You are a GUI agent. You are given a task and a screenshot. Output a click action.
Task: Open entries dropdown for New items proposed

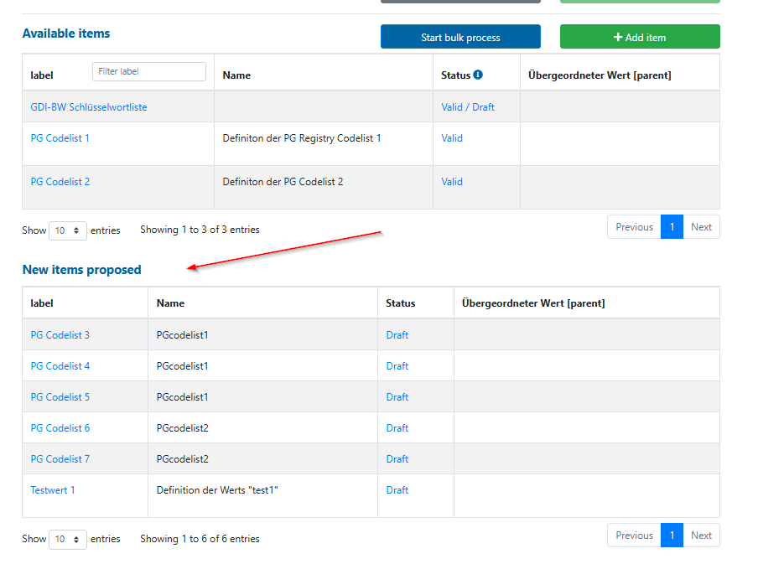[67, 539]
